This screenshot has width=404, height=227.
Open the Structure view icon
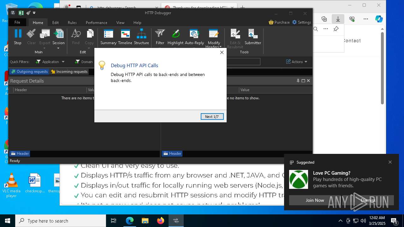(141, 34)
